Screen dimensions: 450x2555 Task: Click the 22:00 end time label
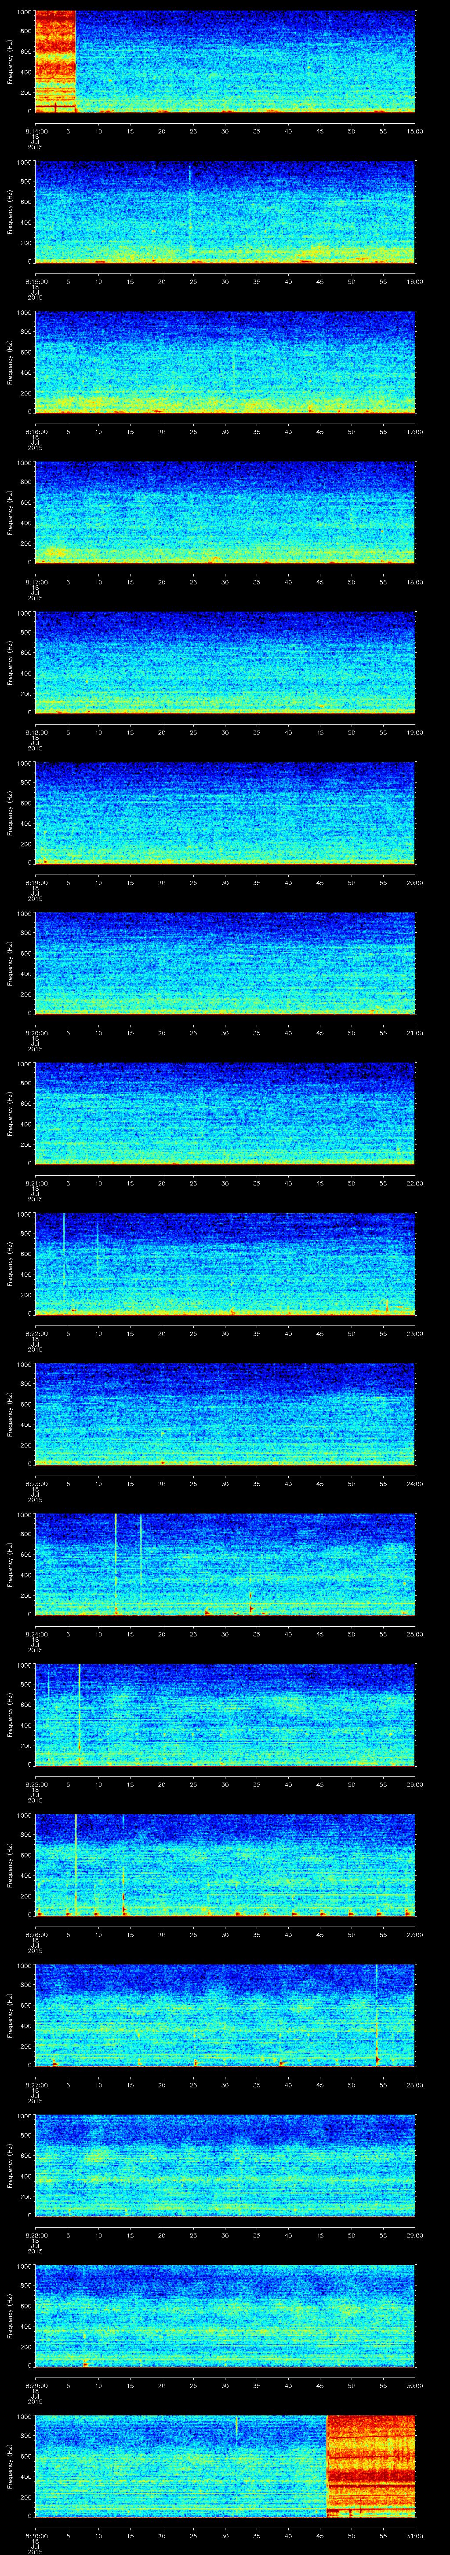pos(414,1182)
